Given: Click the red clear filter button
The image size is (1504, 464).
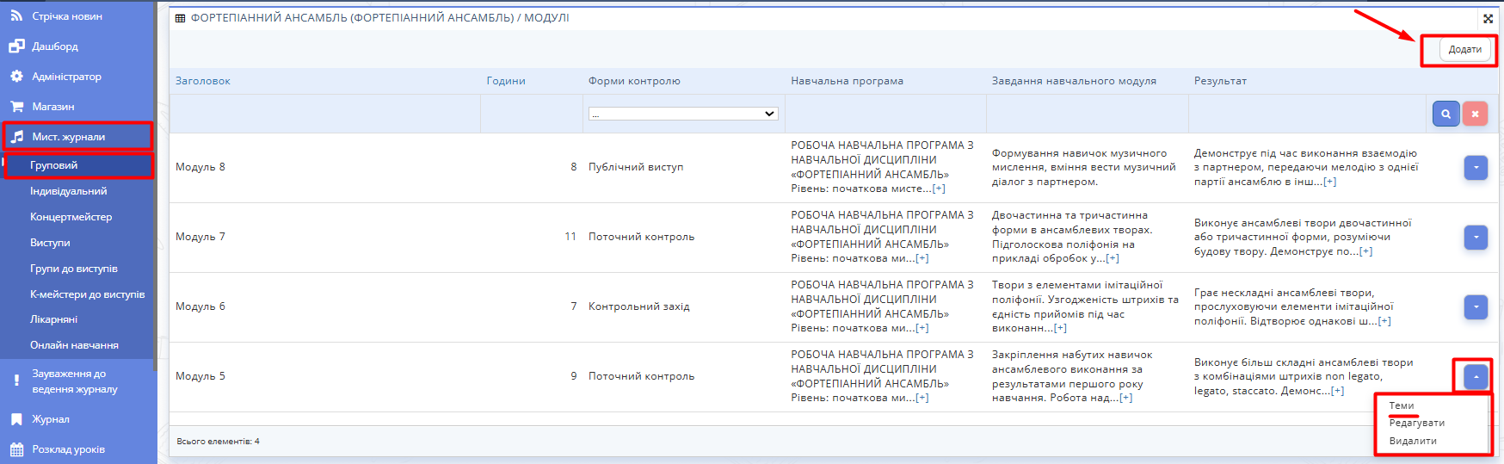Looking at the screenshot, I should pyautogui.click(x=1475, y=114).
